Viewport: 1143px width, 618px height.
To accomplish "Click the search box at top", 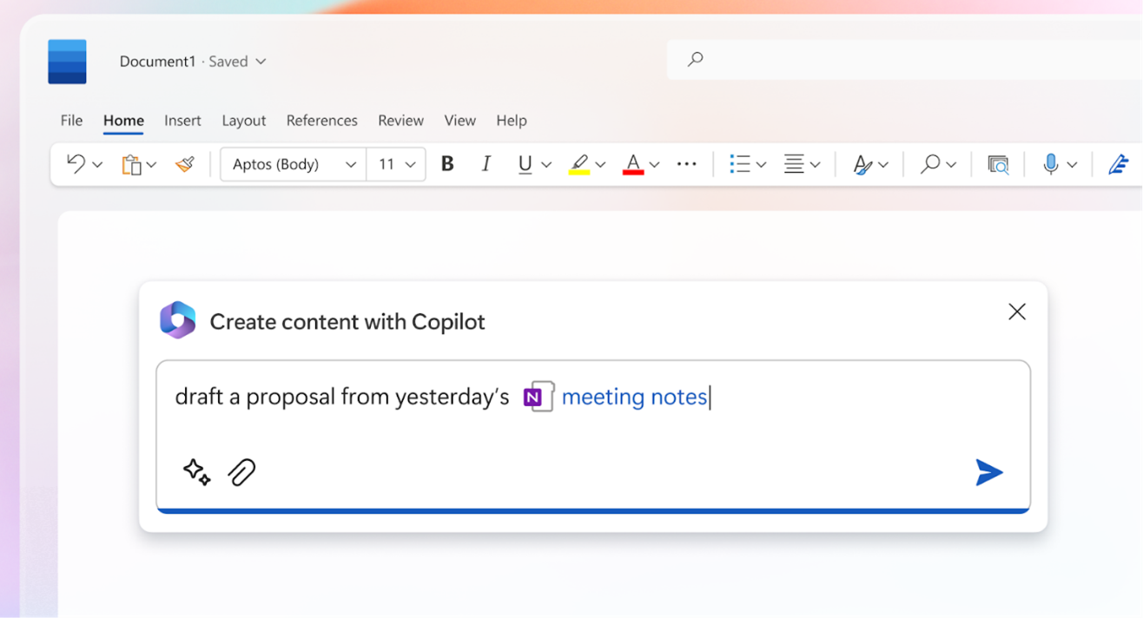I will 904,60.
